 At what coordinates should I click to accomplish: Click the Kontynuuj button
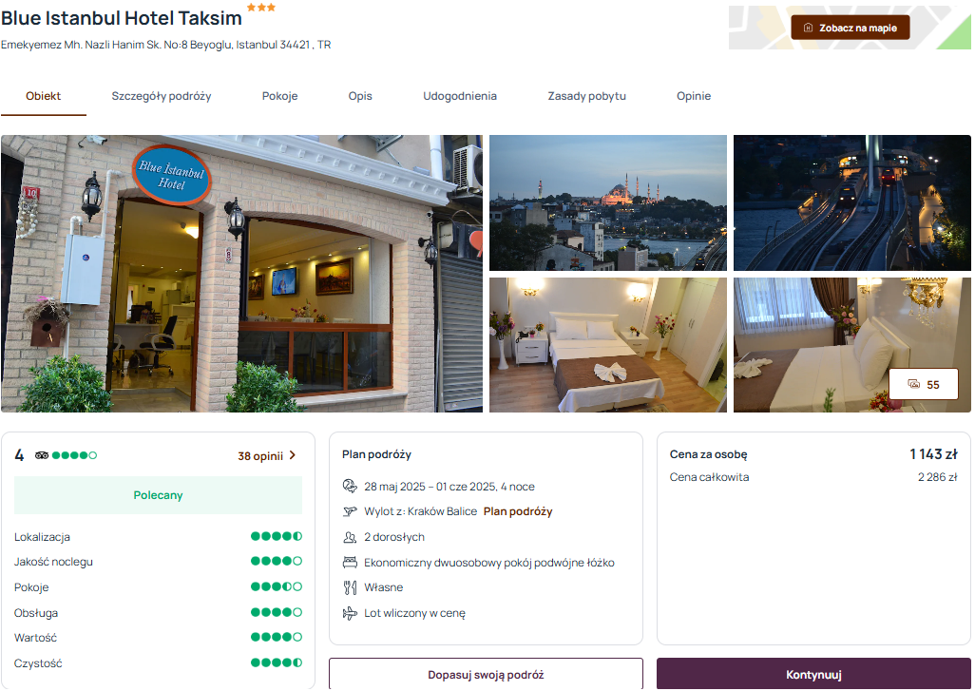click(813, 674)
